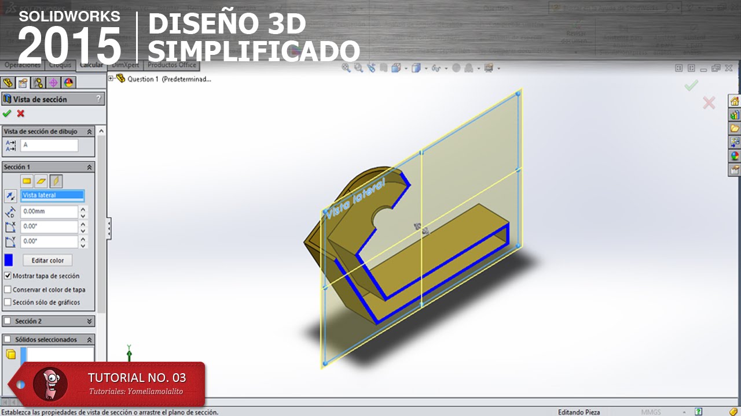The image size is (741, 416).
Task: Open the DimXpertManager crosshair tab icon
Action: (53, 83)
